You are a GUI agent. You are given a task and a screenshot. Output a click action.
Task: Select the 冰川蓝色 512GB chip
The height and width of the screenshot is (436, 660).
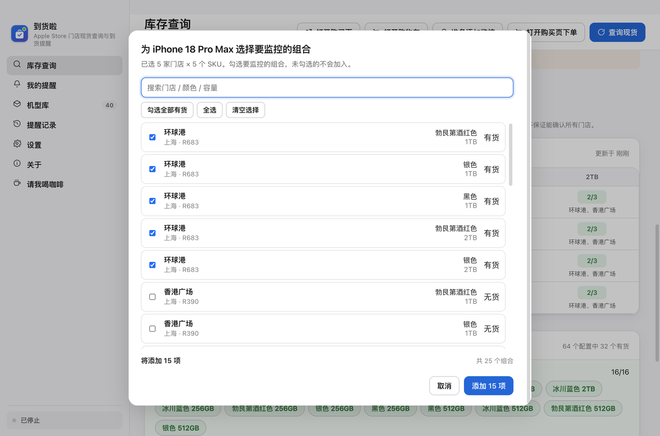coord(508,409)
